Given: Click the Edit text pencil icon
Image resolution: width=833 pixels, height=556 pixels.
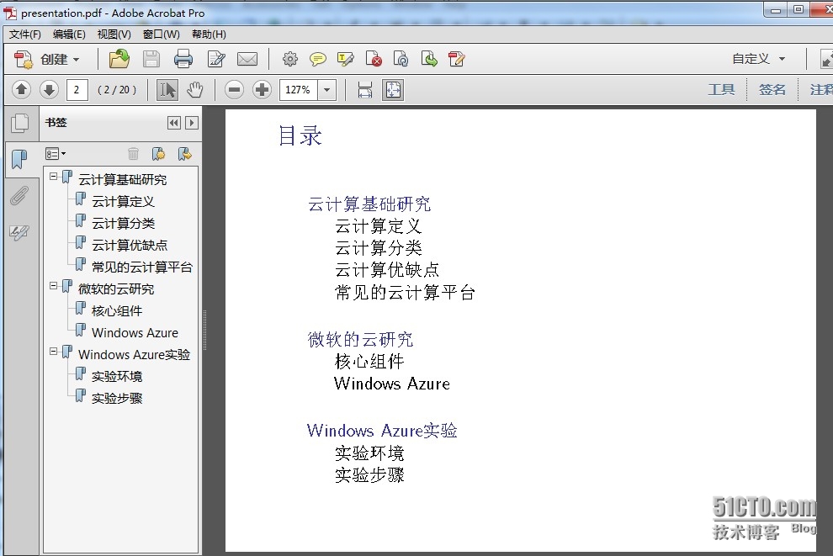Looking at the screenshot, I should point(216,59).
